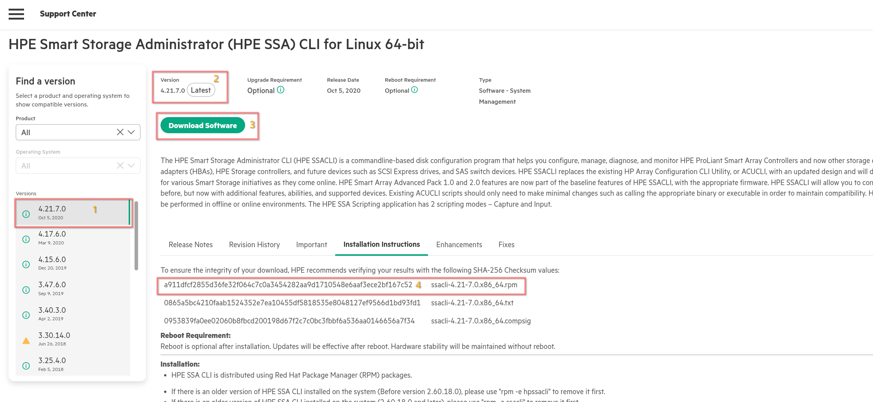Click the info icon beside version 3.47.6.0
The width and height of the screenshot is (873, 402).
click(x=26, y=290)
